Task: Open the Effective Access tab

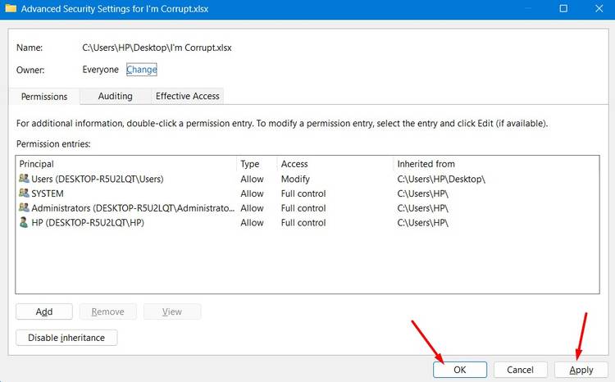Action: (x=188, y=96)
